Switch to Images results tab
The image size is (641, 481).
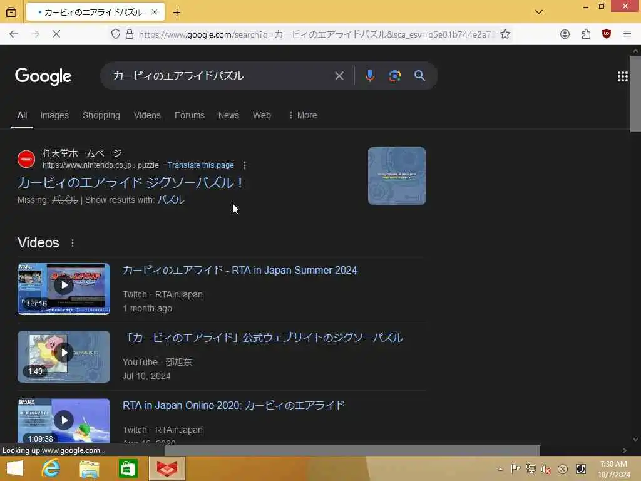click(x=54, y=115)
